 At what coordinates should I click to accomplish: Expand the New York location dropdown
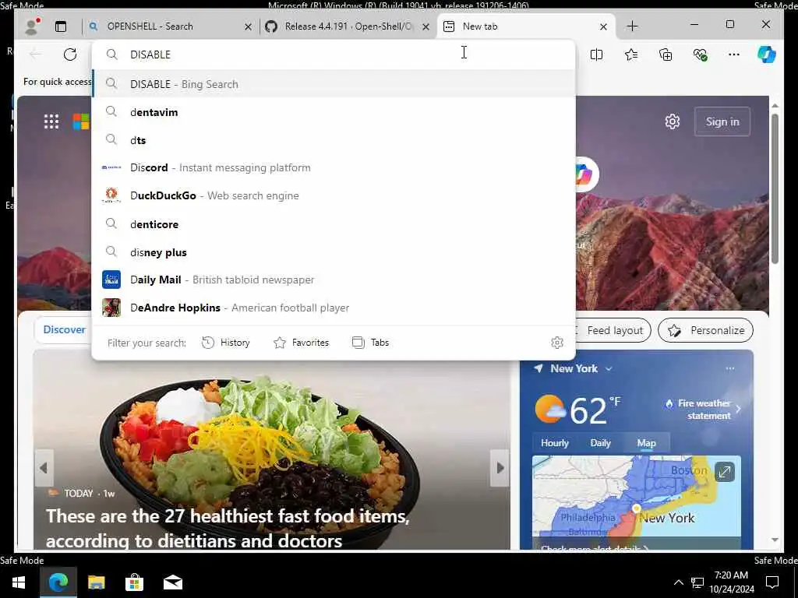(609, 368)
